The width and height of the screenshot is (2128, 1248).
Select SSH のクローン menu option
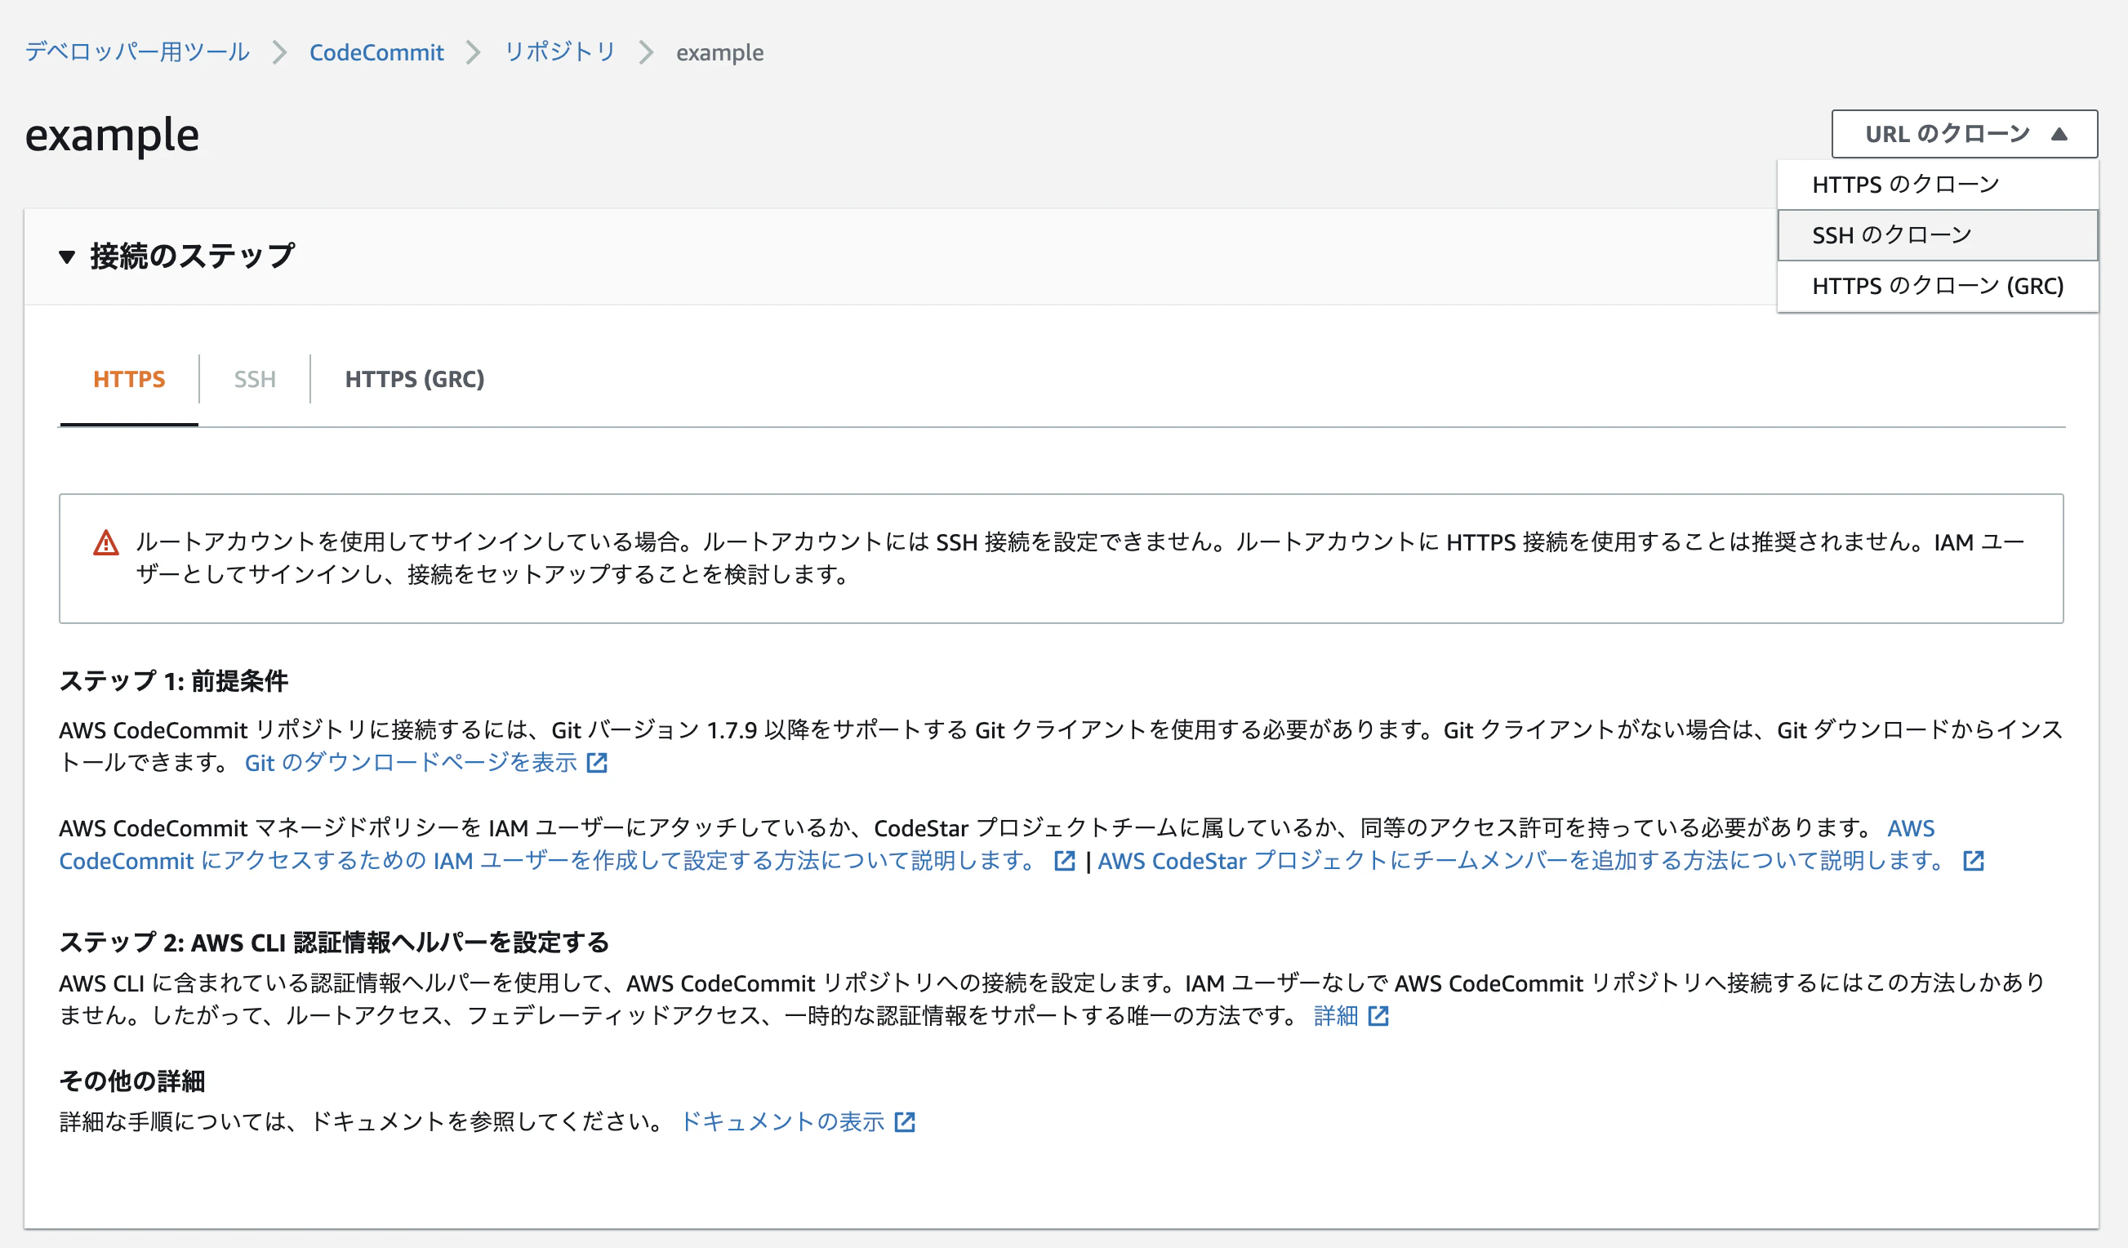(x=1937, y=234)
